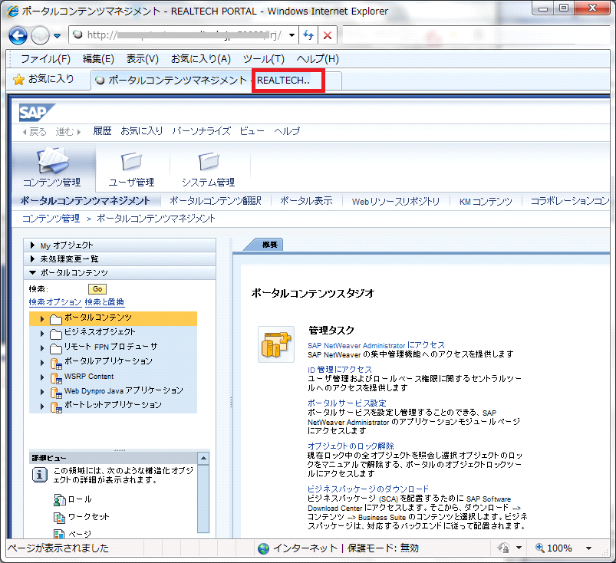Open the 編集(E) menu
This screenshot has width=616, height=563.
(98, 59)
